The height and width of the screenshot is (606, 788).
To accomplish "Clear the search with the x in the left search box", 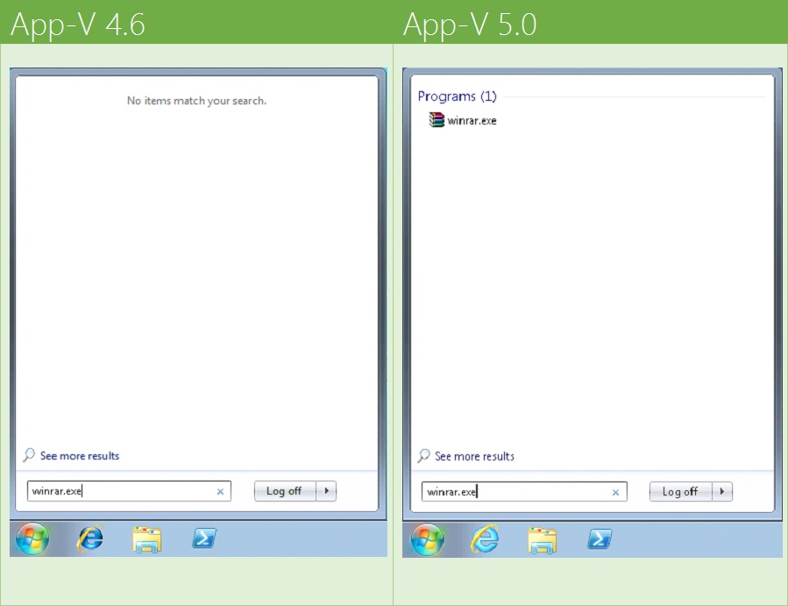I will pyautogui.click(x=220, y=491).
